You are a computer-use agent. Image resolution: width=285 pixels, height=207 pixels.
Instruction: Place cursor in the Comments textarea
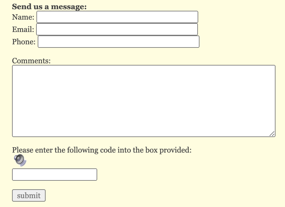[144, 101]
